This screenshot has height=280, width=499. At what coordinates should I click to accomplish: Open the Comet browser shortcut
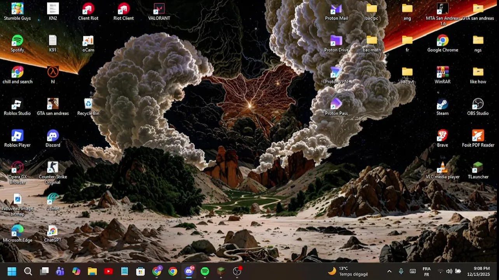coord(53,202)
